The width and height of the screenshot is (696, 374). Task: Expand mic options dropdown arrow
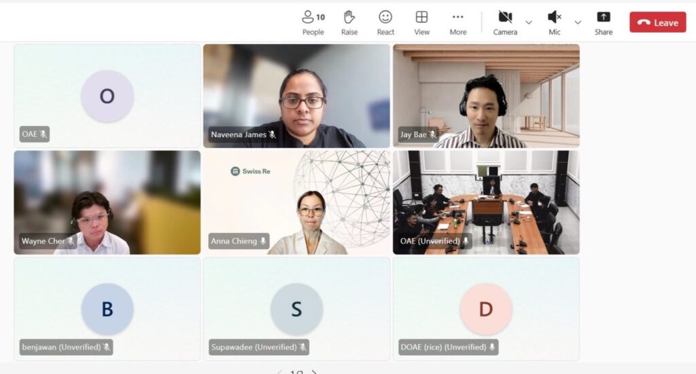pos(578,22)
